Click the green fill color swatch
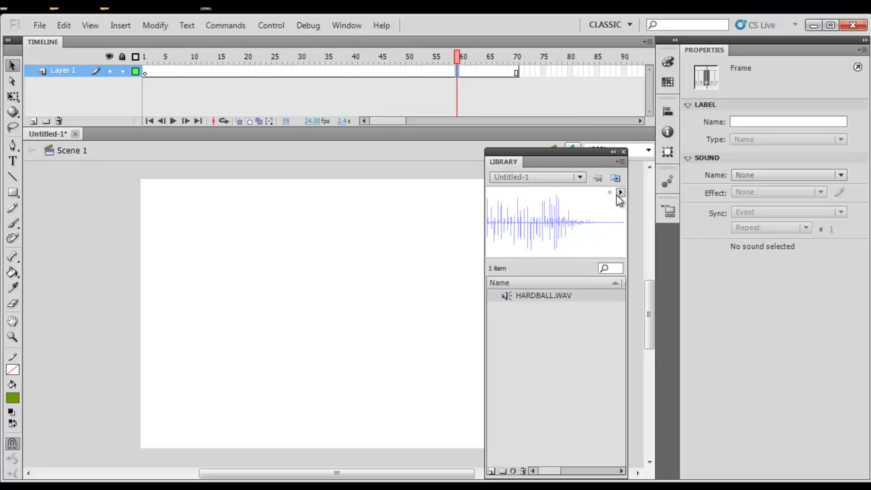Viewport: 871px width, 490px height. pyautogui.click(x=13, y=398)
